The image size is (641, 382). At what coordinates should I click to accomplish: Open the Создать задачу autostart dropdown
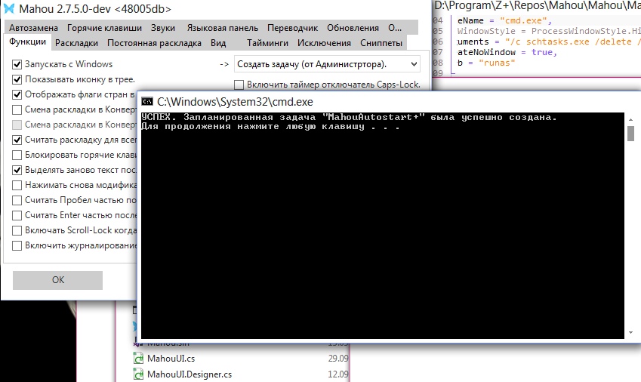coord(327,64)
